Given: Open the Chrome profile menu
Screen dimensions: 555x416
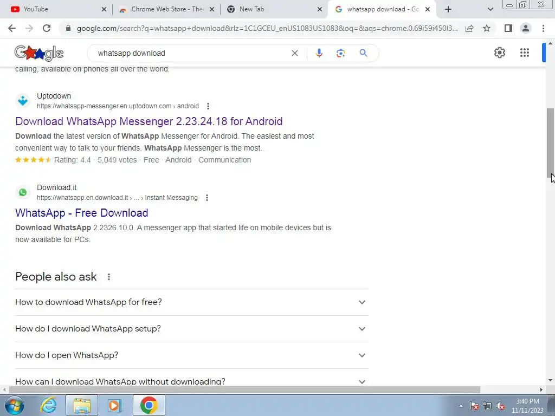Looking at the screenshot, I should click(526, 28).
